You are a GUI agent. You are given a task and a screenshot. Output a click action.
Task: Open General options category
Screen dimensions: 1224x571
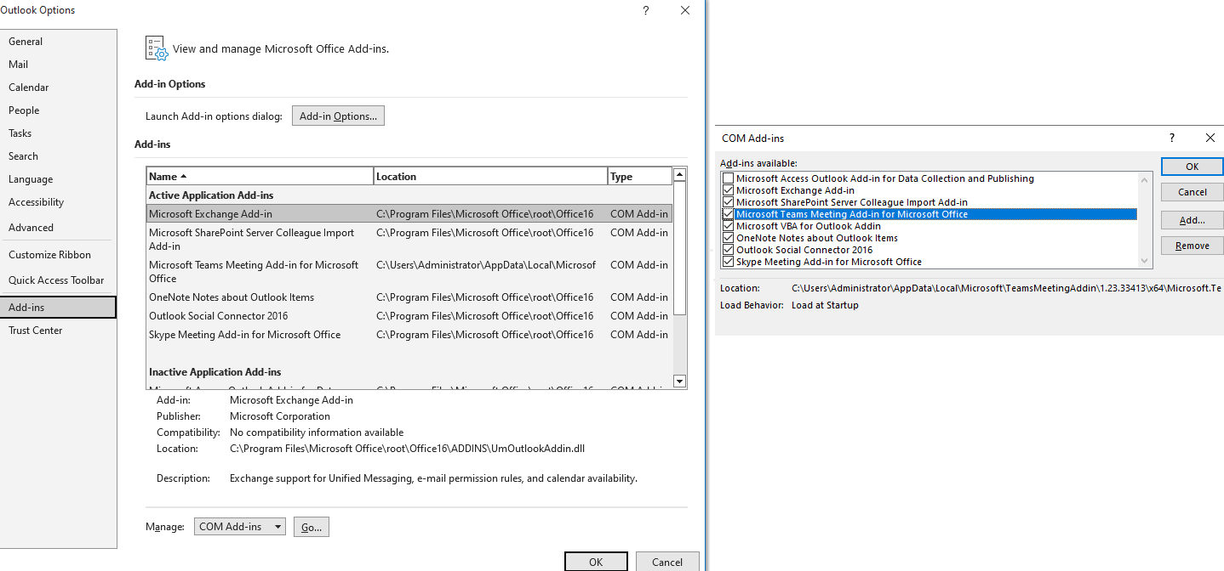(x=58, y=42)
